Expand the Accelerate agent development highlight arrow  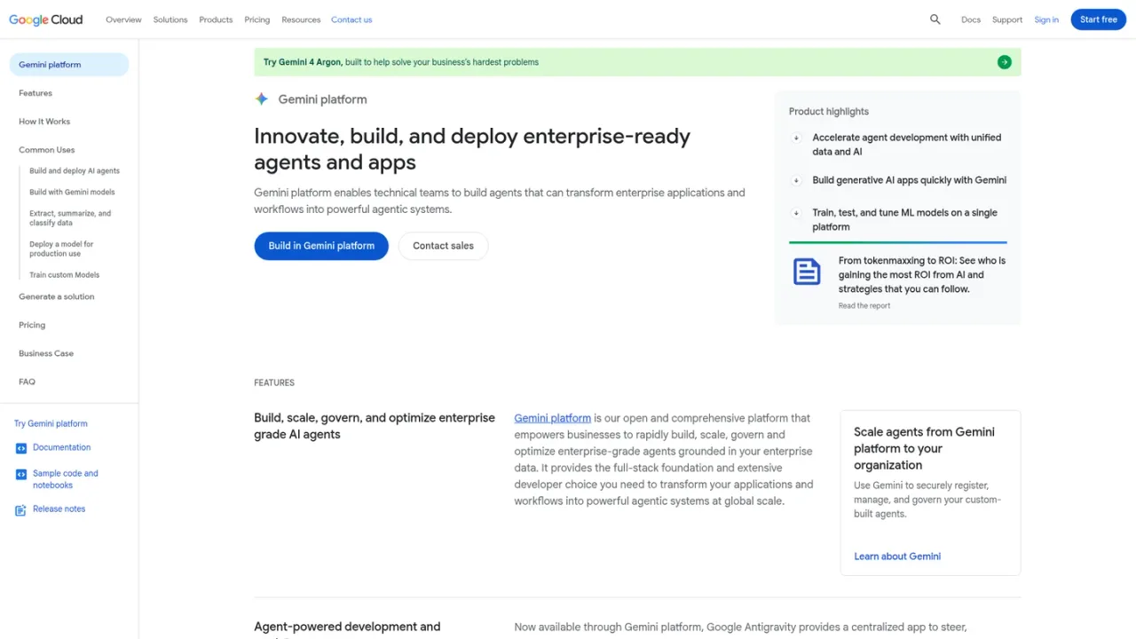(797, 138)
